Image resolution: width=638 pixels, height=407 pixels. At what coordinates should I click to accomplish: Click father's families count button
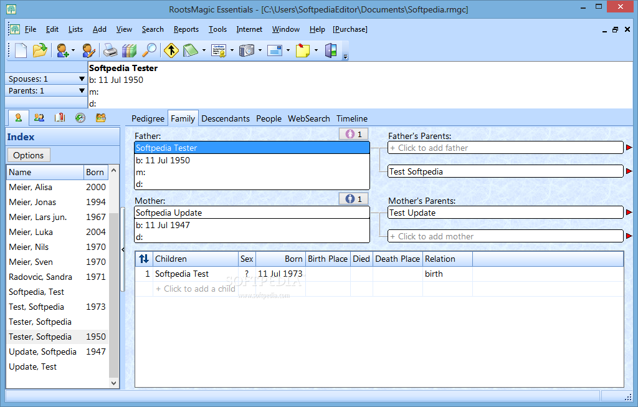tap(354, 134)
